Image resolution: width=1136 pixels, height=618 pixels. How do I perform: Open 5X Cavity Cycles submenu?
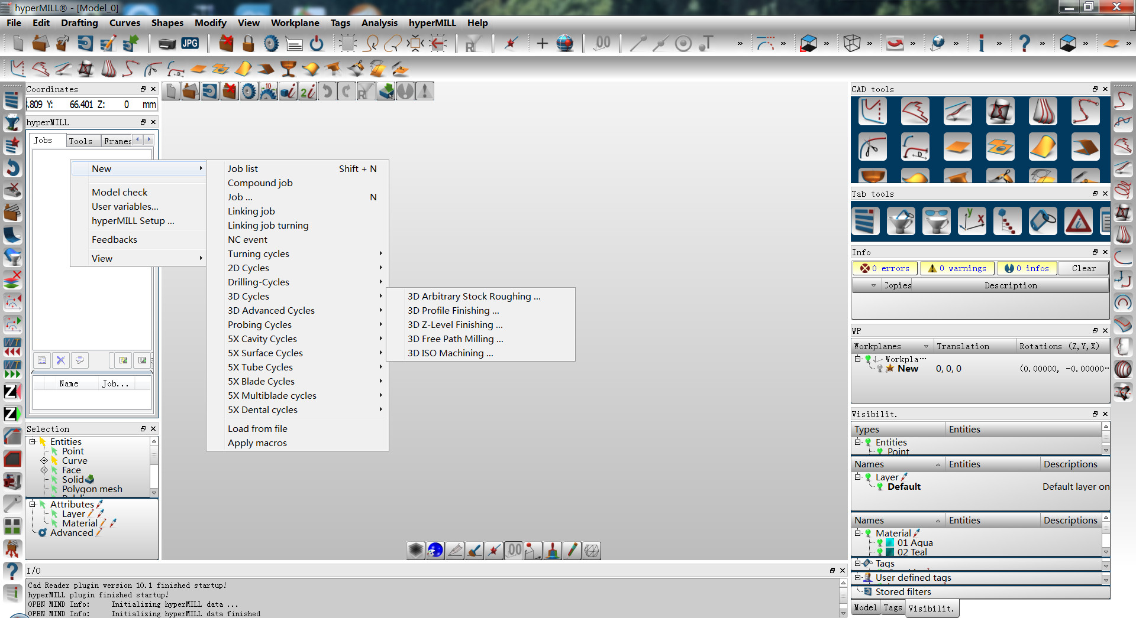298,339
